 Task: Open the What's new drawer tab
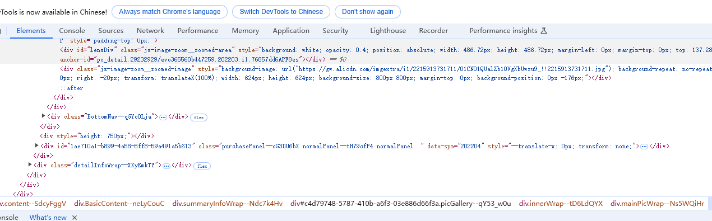pyautogui.click(x=48, y=217)
